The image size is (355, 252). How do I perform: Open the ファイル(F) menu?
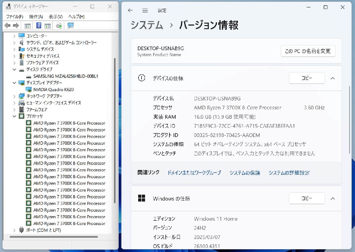pyautogui.click(x=15, y=16)
